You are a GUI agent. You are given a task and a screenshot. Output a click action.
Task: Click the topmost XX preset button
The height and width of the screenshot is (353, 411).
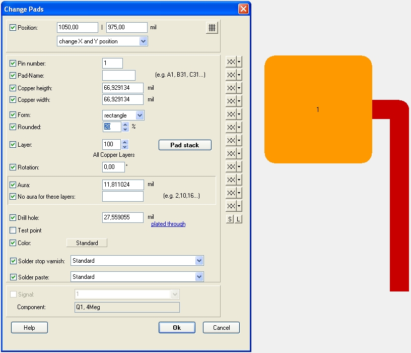tap(231, 62)
